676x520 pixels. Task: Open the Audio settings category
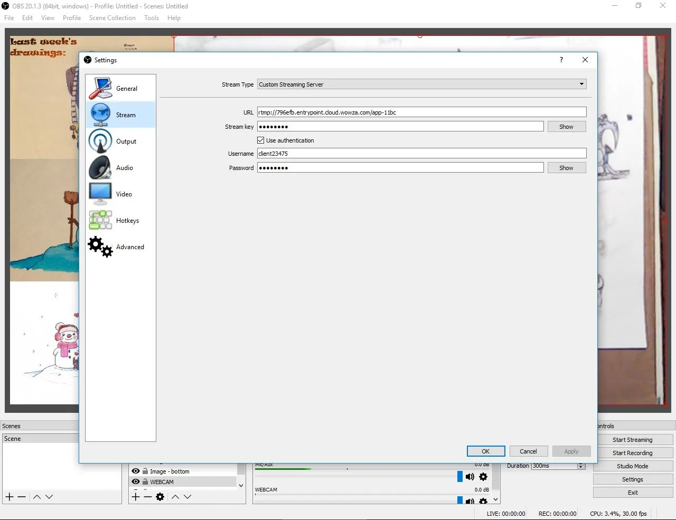120,167
